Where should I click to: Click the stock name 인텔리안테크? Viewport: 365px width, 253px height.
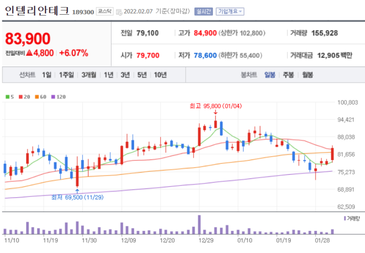pyautogui.click(x=37, y=11)
